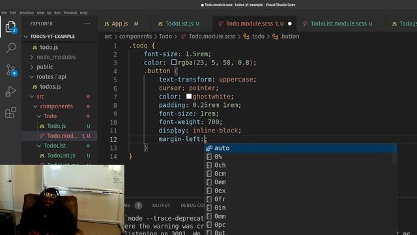This screenshot has height=235, width=417.
Task: Click the JS icon on App.js tab
Action: (107, 24)
